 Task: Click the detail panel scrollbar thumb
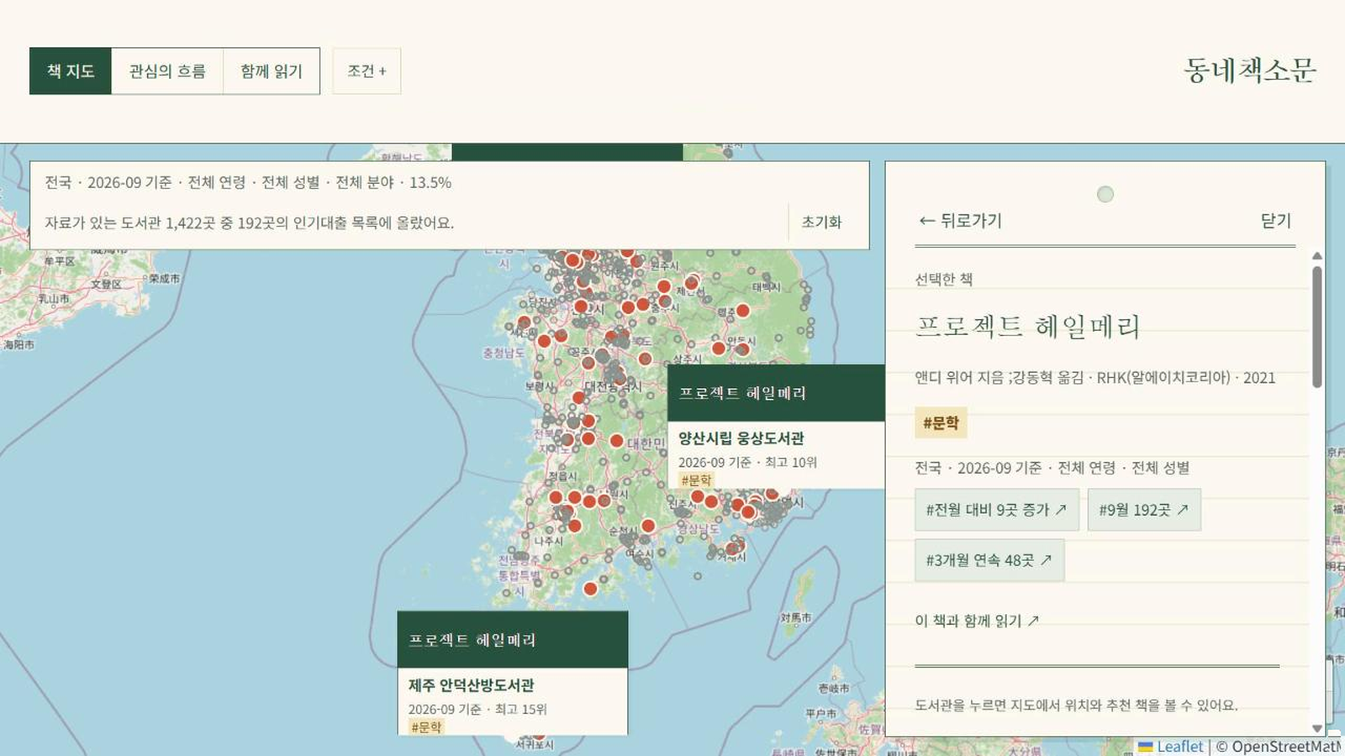coord(1317,327)
